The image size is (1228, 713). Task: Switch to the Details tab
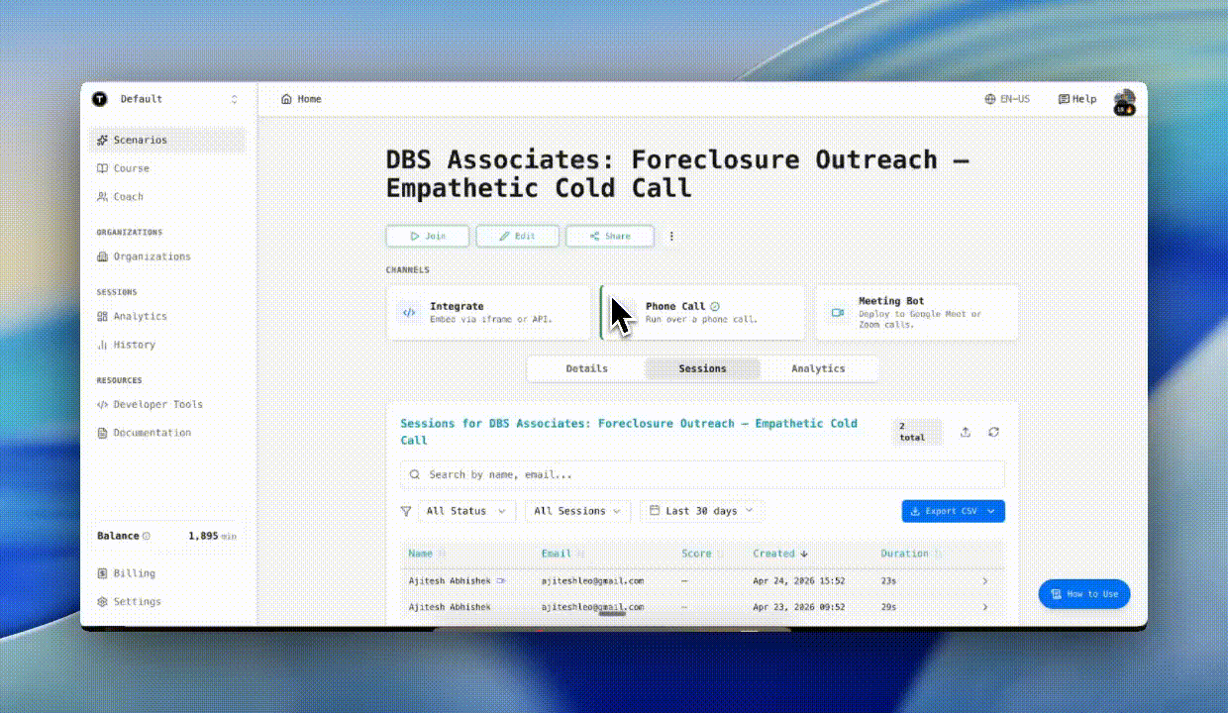(587, 368)
